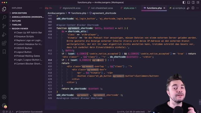Click the open changes icon beside split editor
Viewport: 201px width, 113px height.
tap(188, 8)
